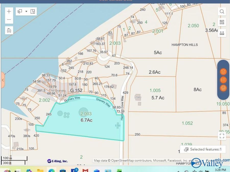Image resolution: width=230 pixels, height=172 pixels.
Task: Return map to home extent
Action: click(9, 30)
